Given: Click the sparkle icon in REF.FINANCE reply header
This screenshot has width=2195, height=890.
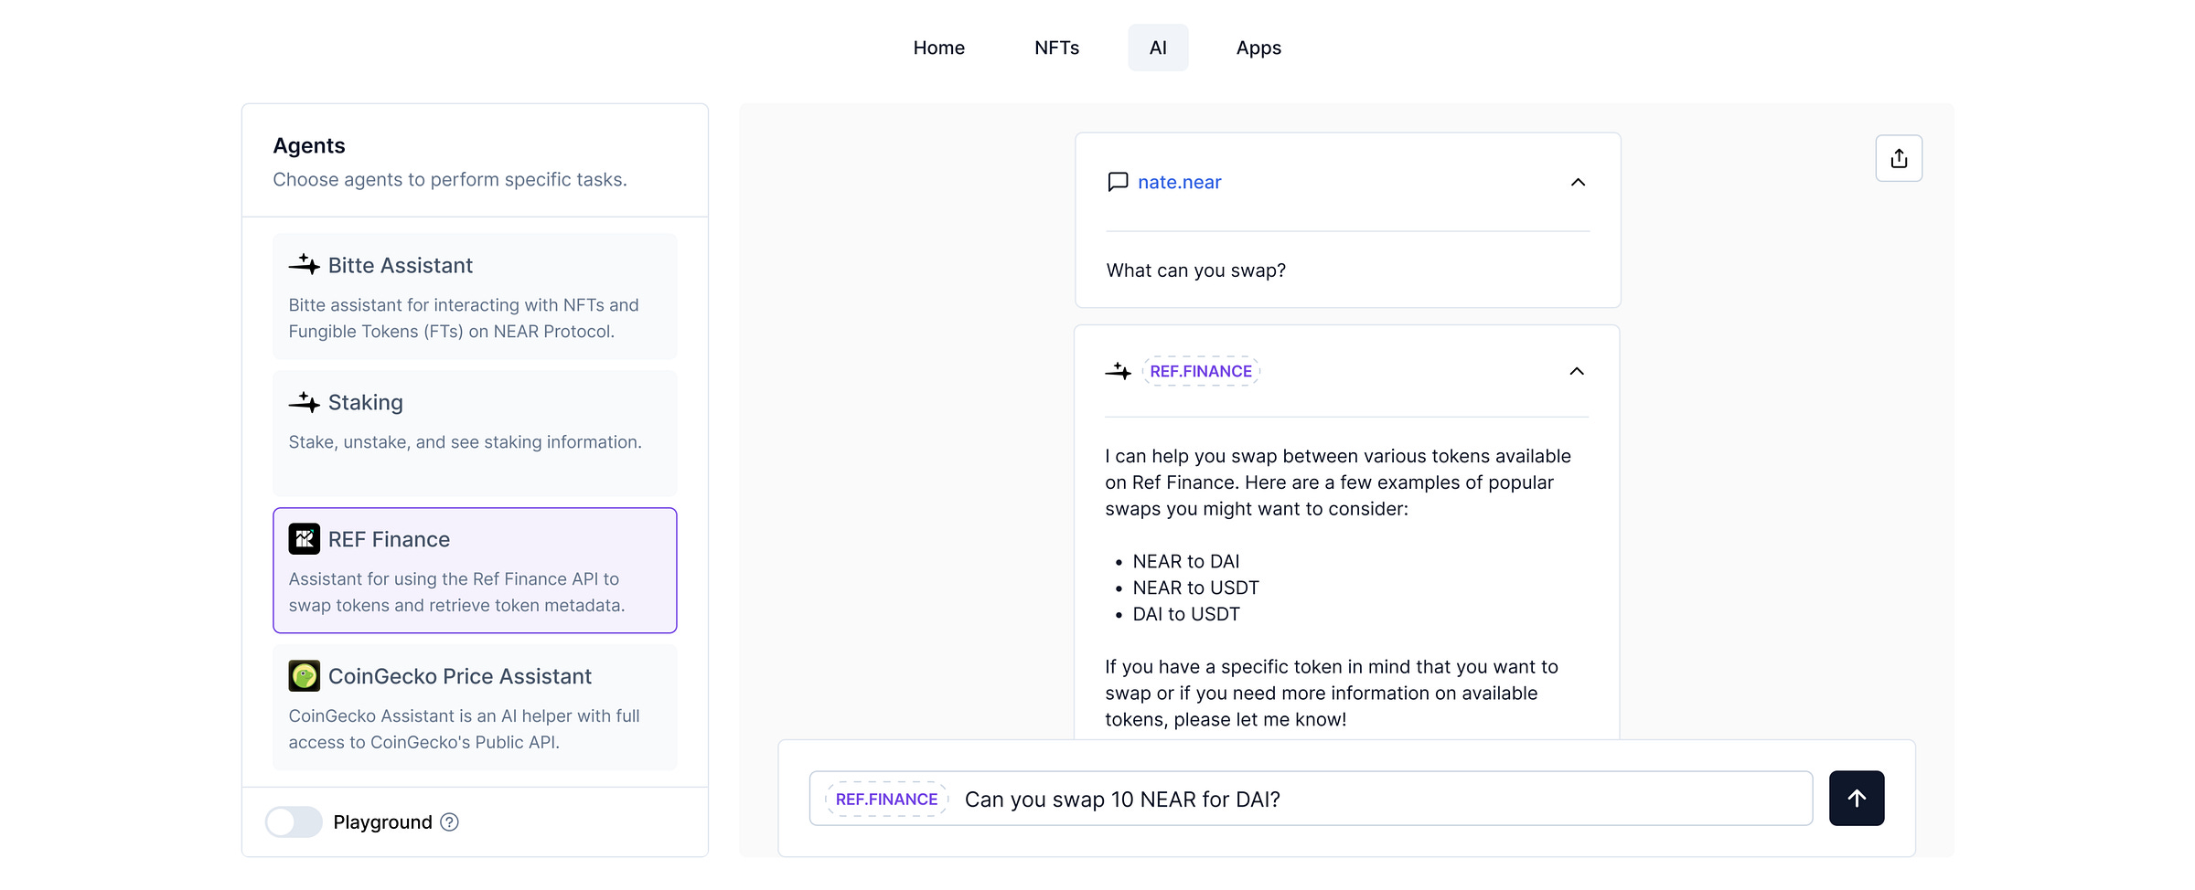Looking at the screenshot, I should click(1118, 371).
